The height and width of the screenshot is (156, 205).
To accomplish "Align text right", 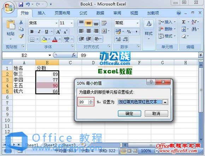I will point(96,31).
